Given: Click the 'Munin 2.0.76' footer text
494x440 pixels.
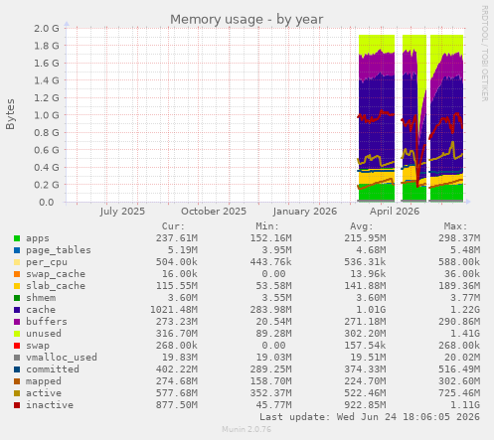Looking at the screenshot, I should point(247,429).
